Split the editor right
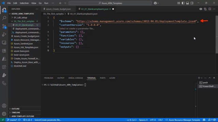The width and height of the screenshot is (218, 122). coord(210,9)
